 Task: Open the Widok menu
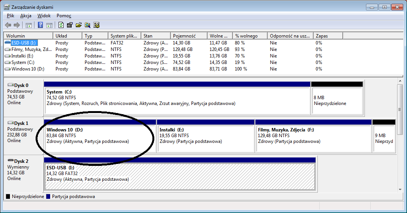44,16
